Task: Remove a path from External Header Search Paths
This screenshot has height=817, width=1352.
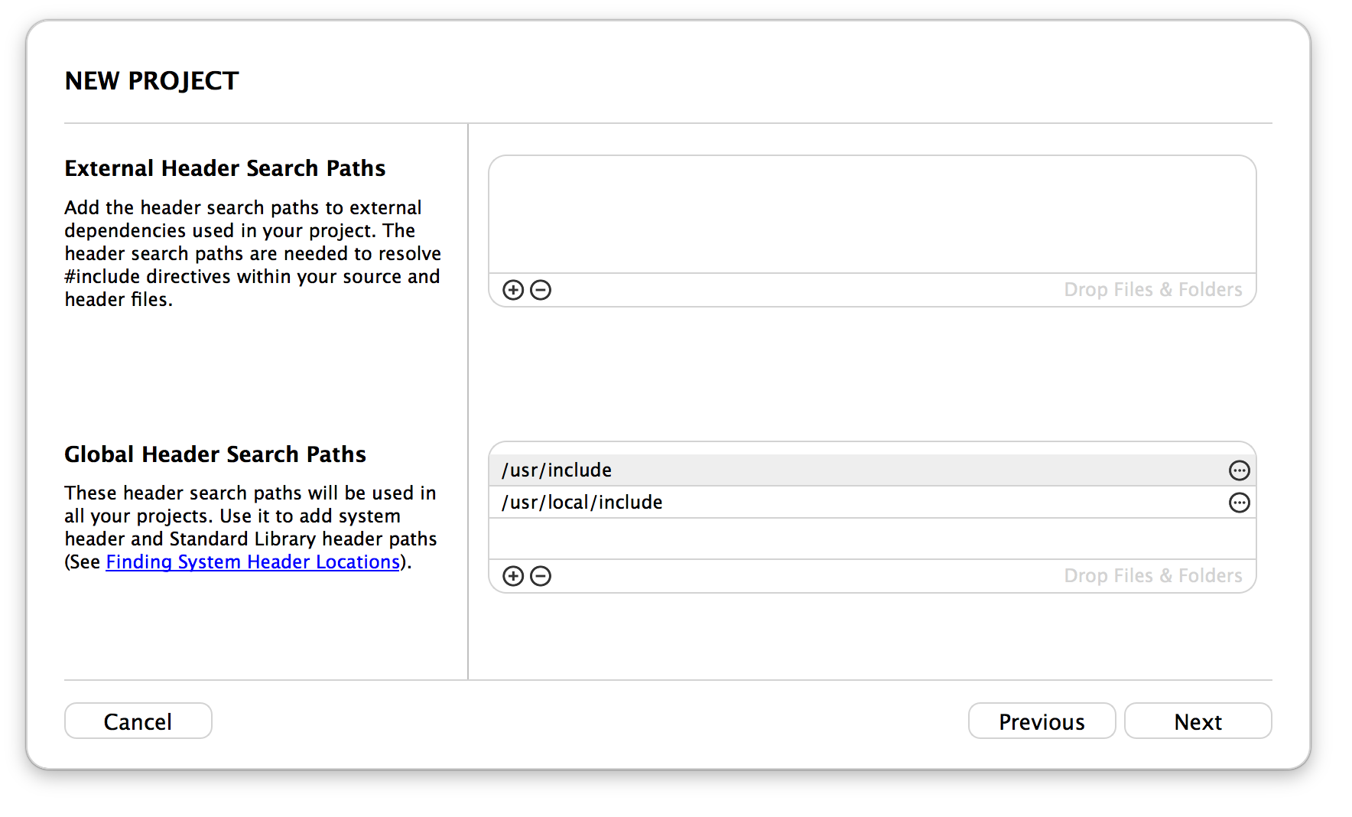Action: [x=541, y=290]
